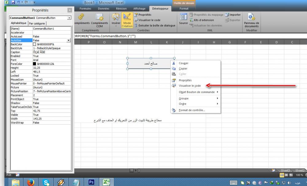Expand Objet Bouton de commande submenu
Screen dimensions: 307x186
(196, 92)
